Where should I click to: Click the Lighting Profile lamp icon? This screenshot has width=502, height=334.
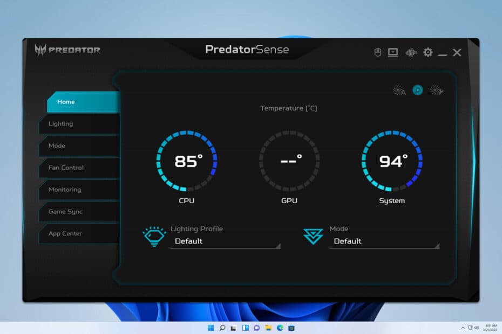click(x=154, y=235)
